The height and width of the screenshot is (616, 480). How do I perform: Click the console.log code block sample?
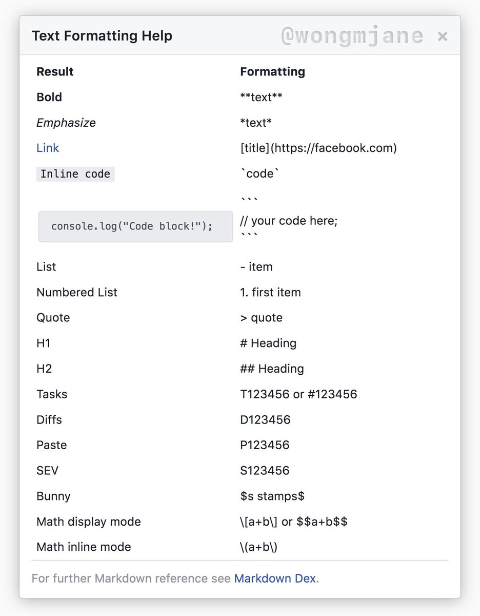pos(135,226)
